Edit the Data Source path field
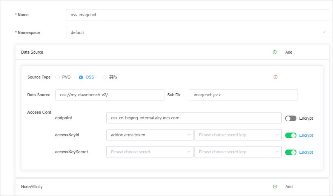333x196 pixels. click(110, 95)
